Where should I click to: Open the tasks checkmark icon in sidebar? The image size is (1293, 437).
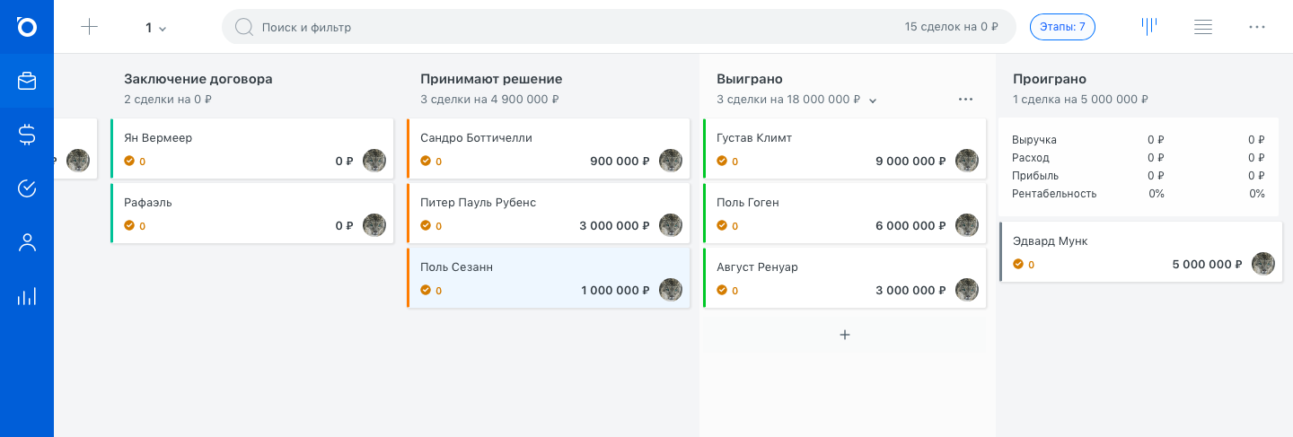tap(27, 188)
